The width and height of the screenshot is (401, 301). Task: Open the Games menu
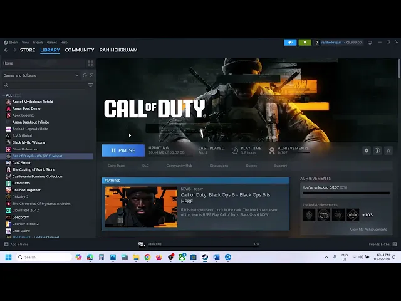[x=51, y=43]
